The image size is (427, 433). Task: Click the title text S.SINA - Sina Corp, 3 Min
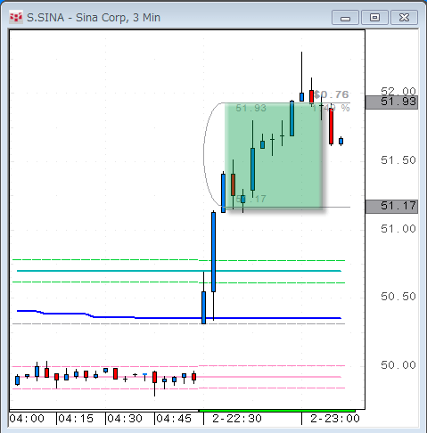coord(94,18)
